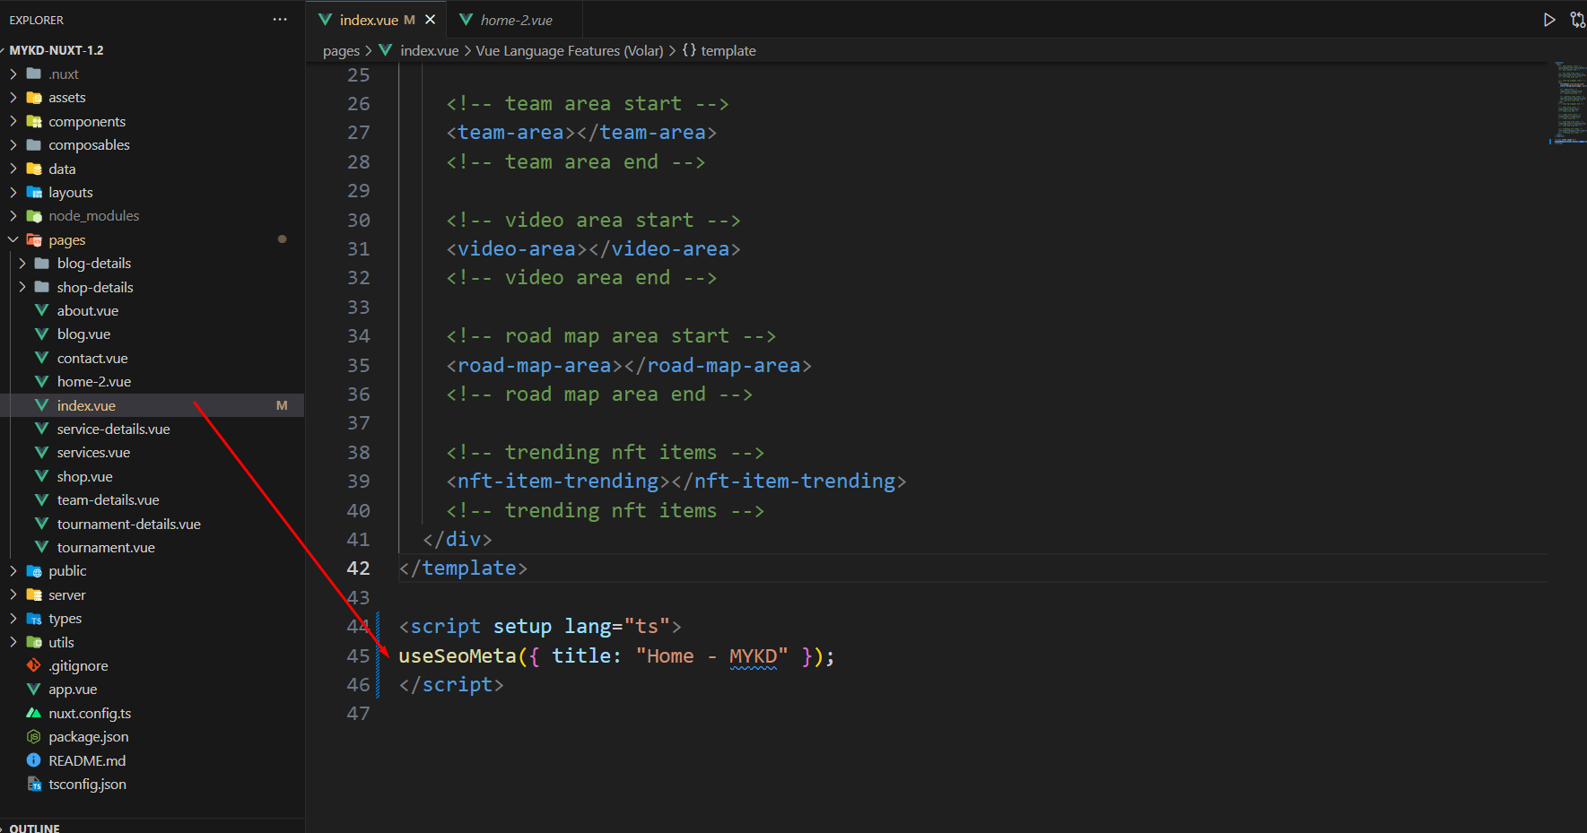This screenshot has width=1587, height=833.
Task: Click the git icon beside .gitignore
Action: point(34,666)
